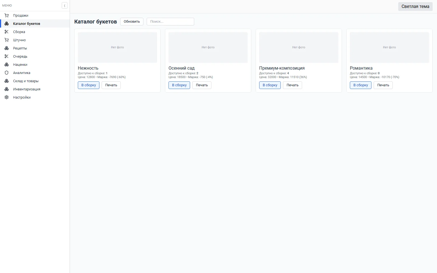Open the Продажи menu section

(x=35, y=15)
